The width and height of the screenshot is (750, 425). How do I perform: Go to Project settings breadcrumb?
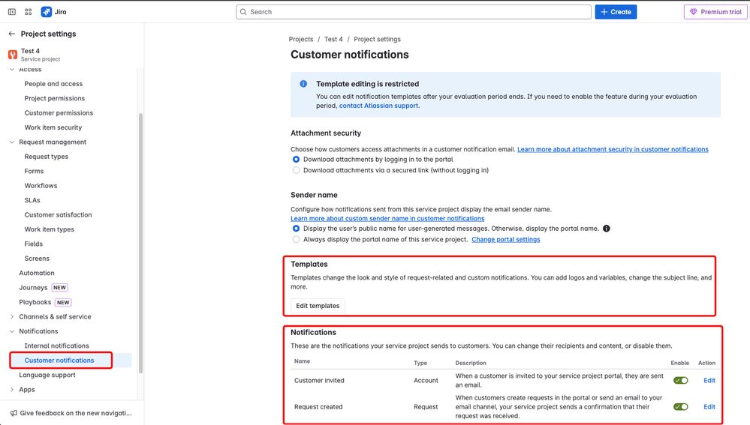coord(377,39)
